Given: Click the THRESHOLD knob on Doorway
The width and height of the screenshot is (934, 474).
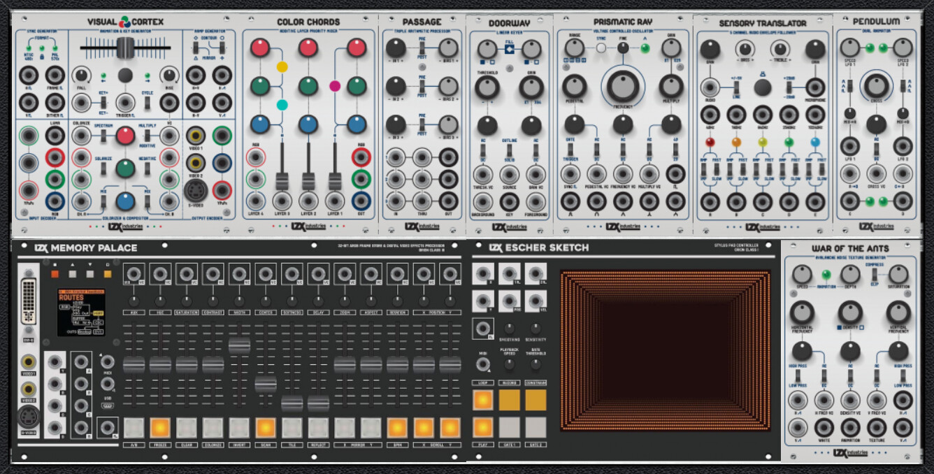Looking at the screenshot, I should tap(487, 87).
